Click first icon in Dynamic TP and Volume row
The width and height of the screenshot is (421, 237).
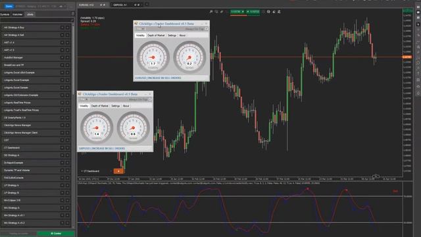pyautogui.click(x=62, y=171)
